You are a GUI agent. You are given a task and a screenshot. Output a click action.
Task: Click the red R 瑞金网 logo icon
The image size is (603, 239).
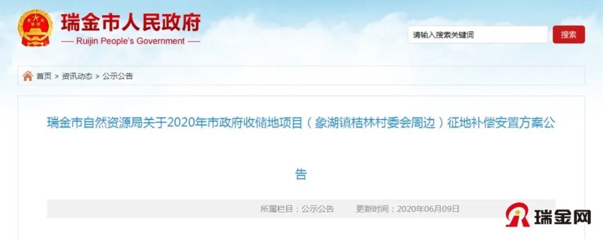coord(518,216)
